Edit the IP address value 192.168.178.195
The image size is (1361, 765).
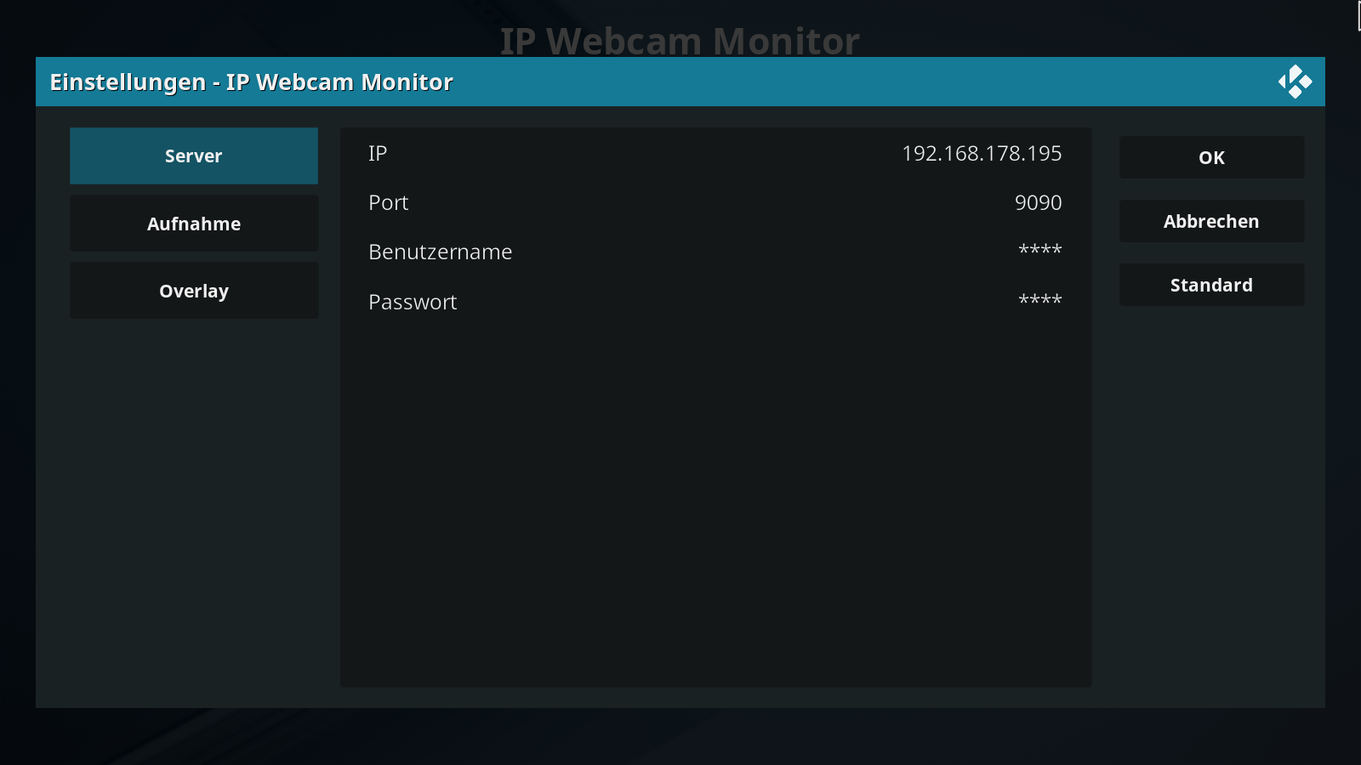coord(982,153)
